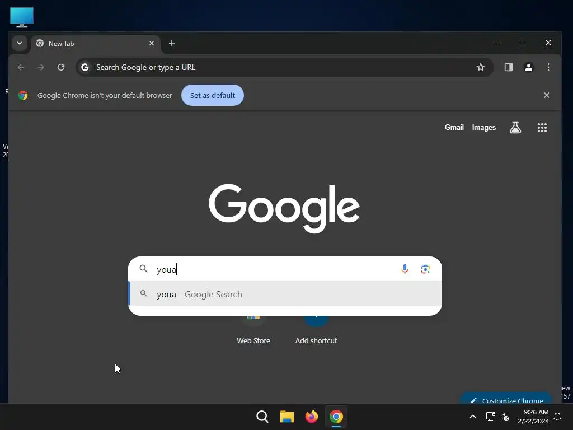Click Set as default button

[x=212, y=95]
